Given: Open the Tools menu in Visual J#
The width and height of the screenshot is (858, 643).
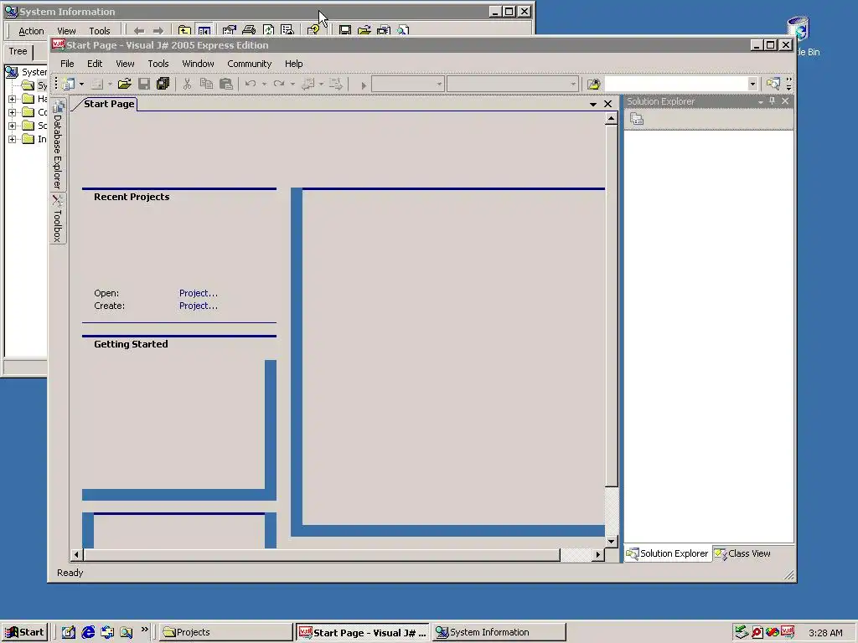Looking at the screenshot, I should [158, 64].
